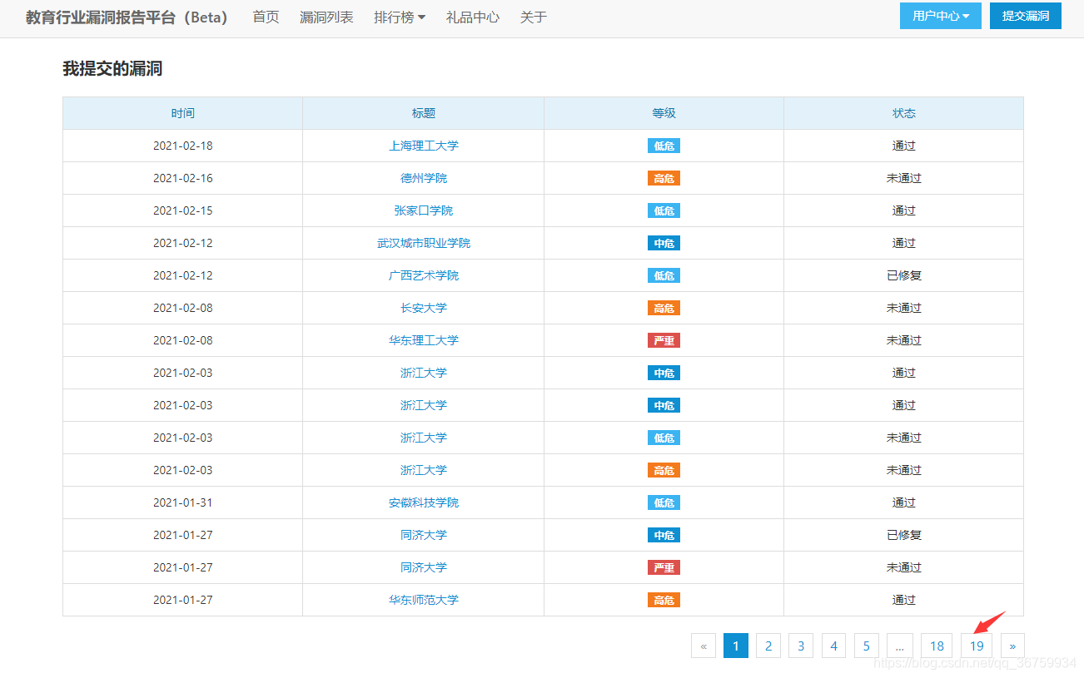The height and width of the screenshot is (678, 1084).
Task: Go to 首页 in navigation
Action: pos(266,17)
